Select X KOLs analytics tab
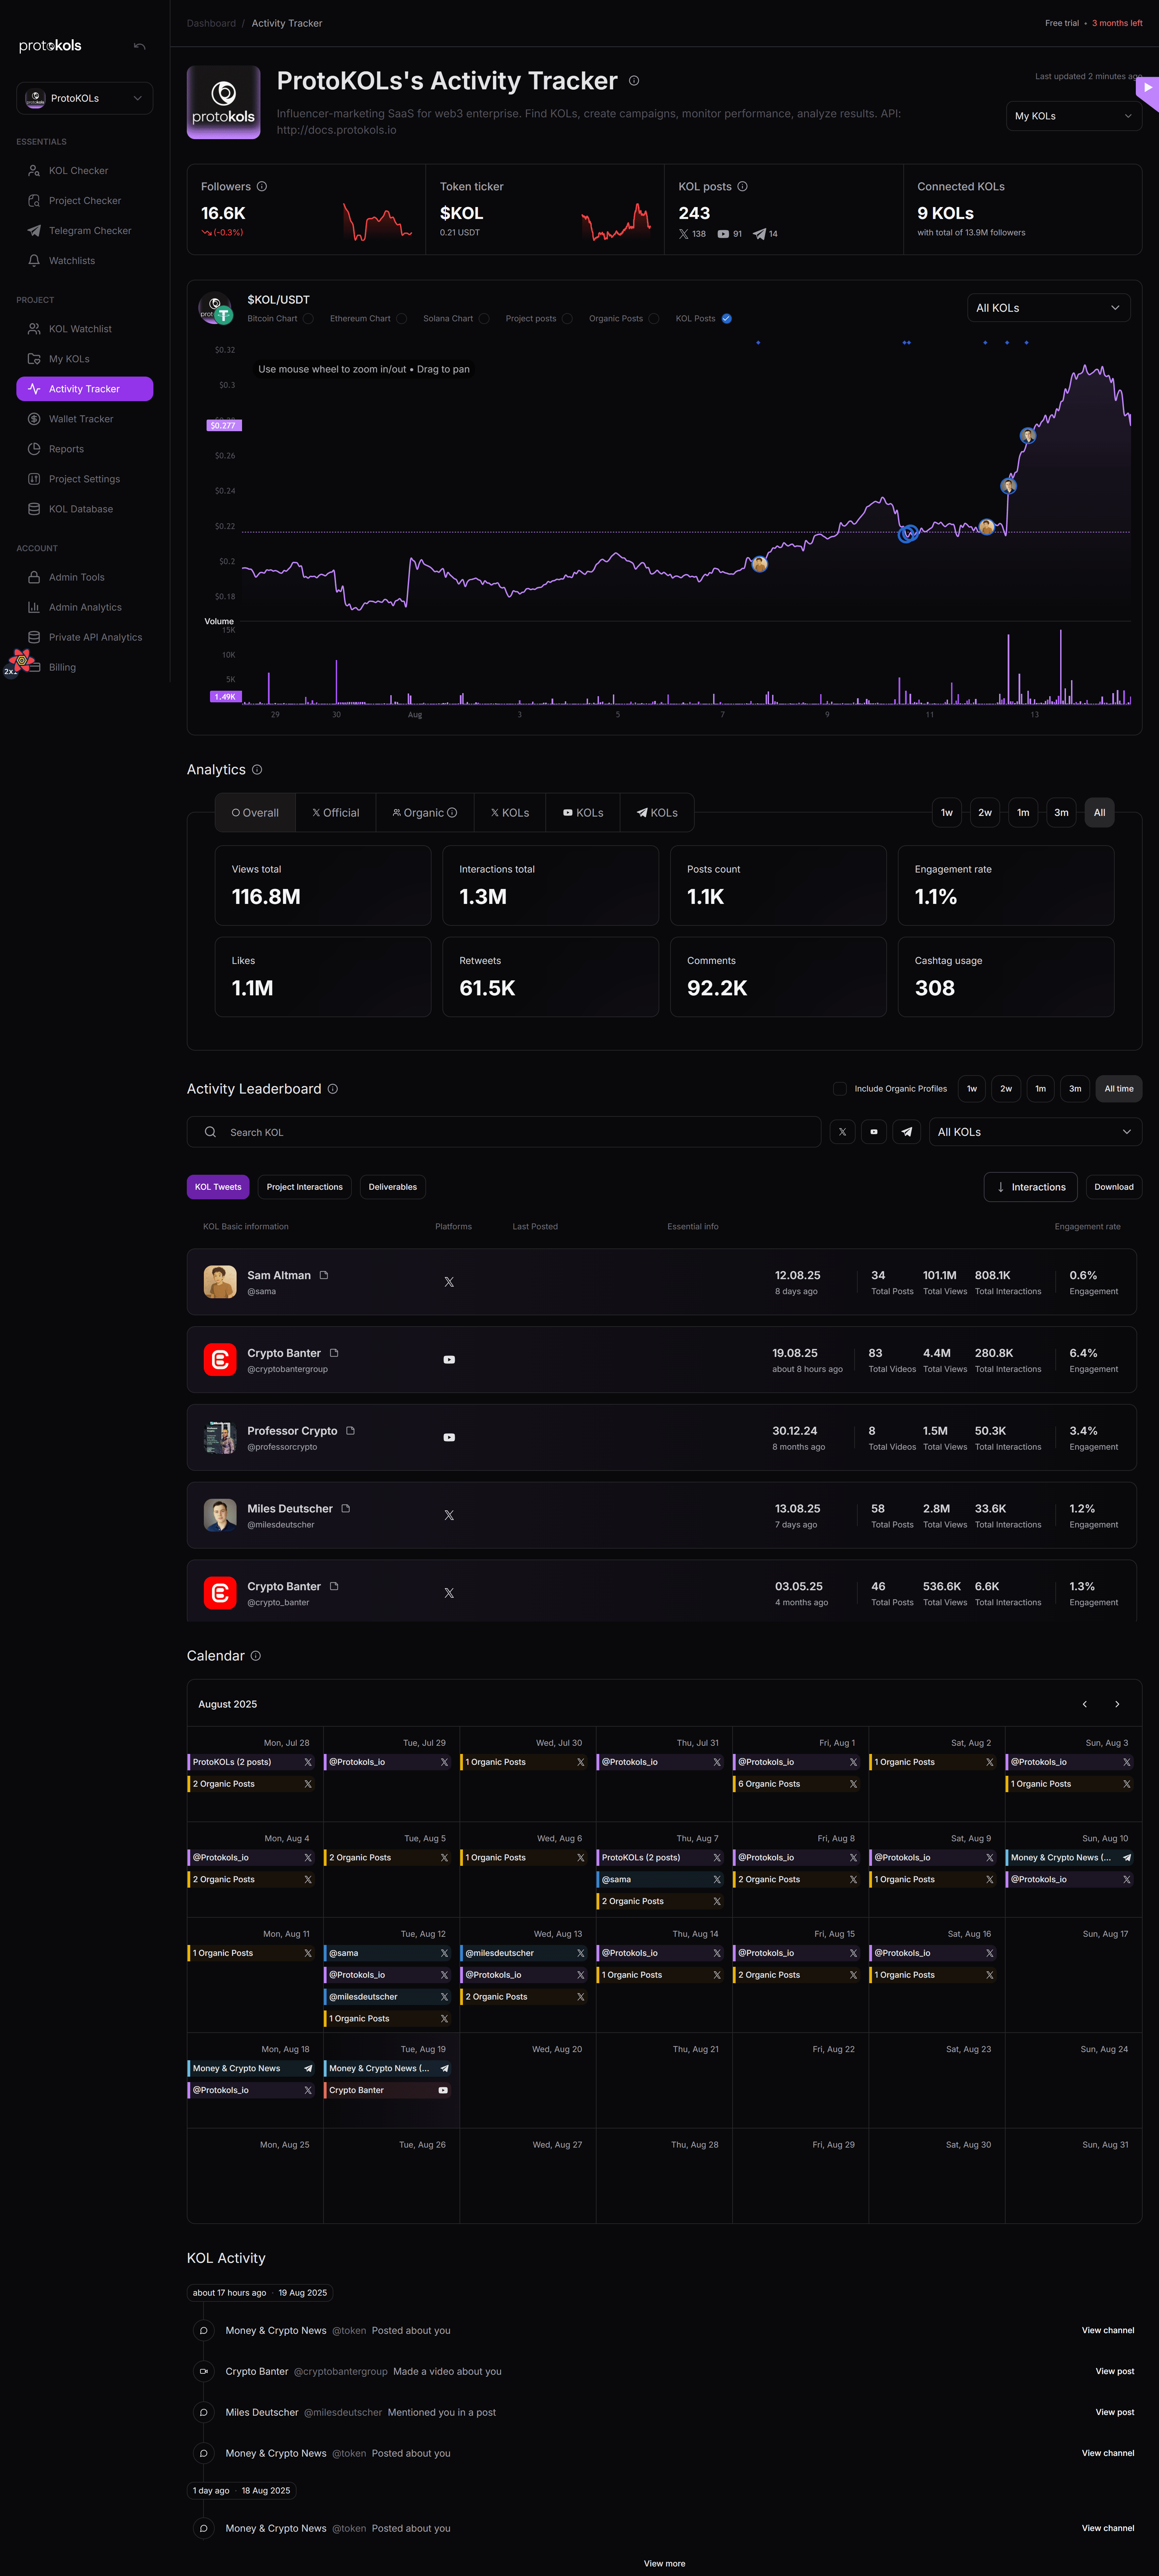Image resolution: width=1159 pixels, height=2576 pixels. pos(510,813)
